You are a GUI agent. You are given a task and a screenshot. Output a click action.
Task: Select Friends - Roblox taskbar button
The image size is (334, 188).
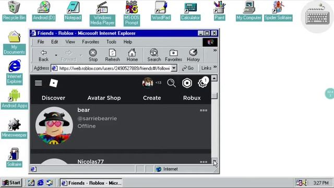[91, 183]
